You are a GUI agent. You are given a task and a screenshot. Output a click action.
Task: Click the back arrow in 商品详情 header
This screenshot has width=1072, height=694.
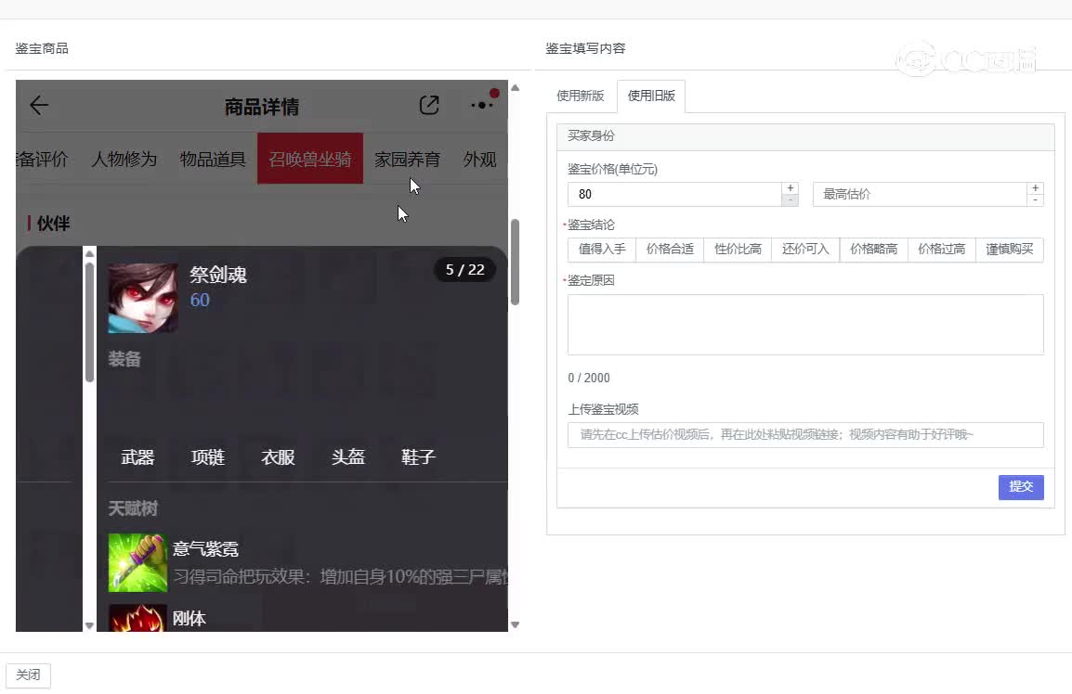coord(39,105)
